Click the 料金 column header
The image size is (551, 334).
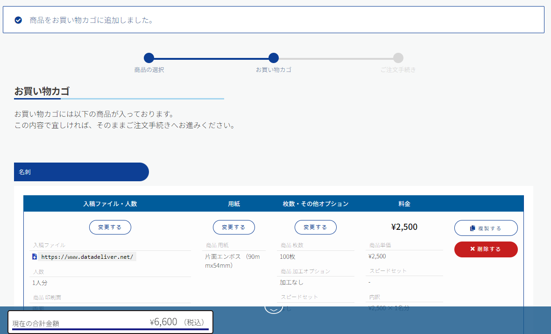point(404,204)
